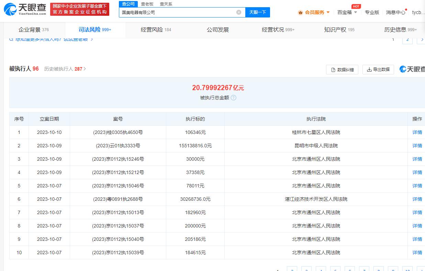Click amount 205186元
Image resolution: width=425 pixels, height=271 pixels.
(195, 239)
